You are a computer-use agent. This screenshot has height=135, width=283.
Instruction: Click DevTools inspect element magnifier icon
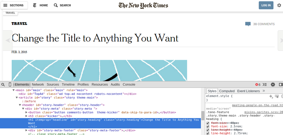click(3, 84)
